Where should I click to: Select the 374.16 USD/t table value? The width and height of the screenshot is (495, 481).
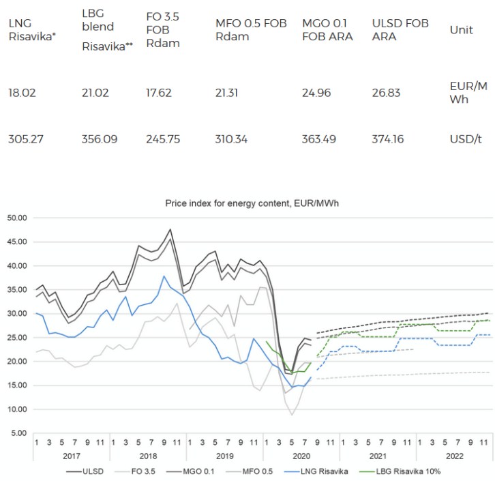click(x=389, y=139)
